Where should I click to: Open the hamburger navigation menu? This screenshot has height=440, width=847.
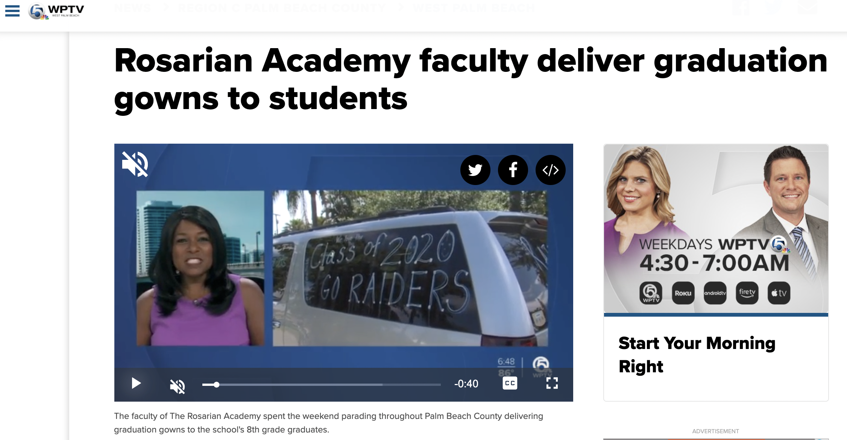pos(12,11)
